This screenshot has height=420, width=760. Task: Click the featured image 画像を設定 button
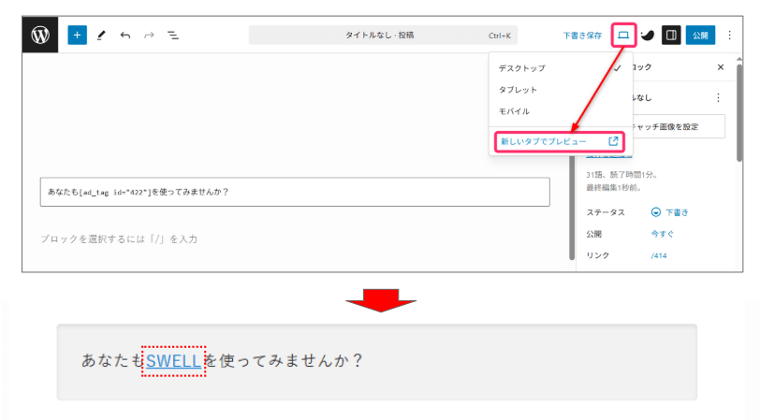click(679, 126)
